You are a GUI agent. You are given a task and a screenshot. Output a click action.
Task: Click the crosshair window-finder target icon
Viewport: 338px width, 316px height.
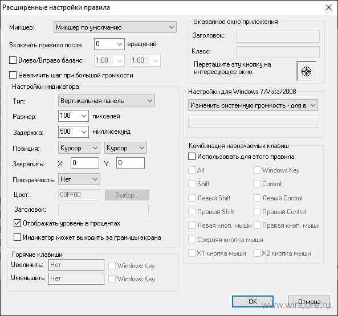click(306, 71)
